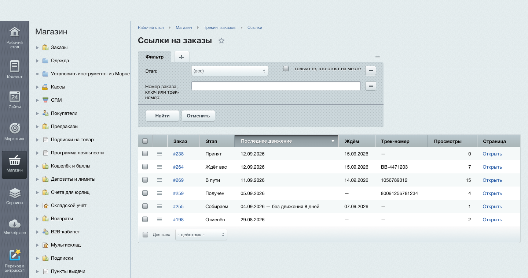Open the Маркетинг target icon section
Screen dimensions: 528x278
(14, 131)
